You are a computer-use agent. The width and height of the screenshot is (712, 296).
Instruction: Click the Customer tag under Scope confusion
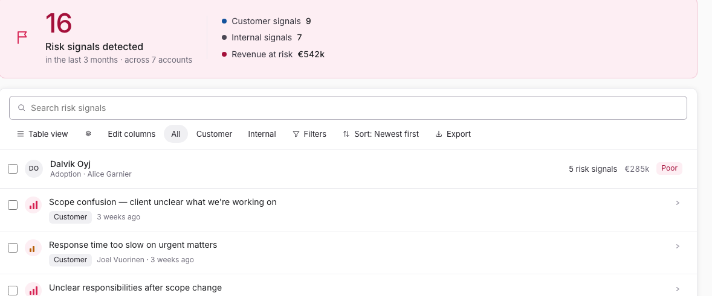pyautogui.click(x=70, y=217)
